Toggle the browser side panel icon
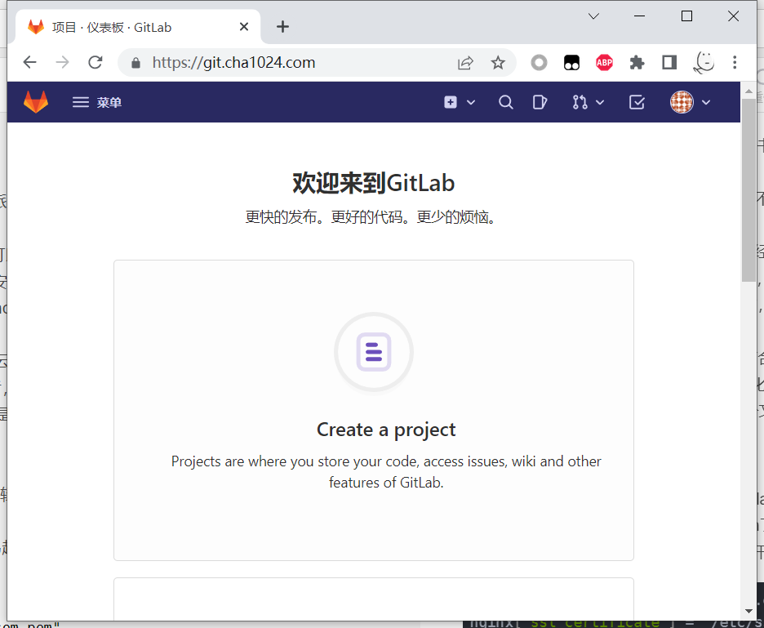The height and width of the screenshot is (628, 764). pyautogui.click(x=669, y=62)
